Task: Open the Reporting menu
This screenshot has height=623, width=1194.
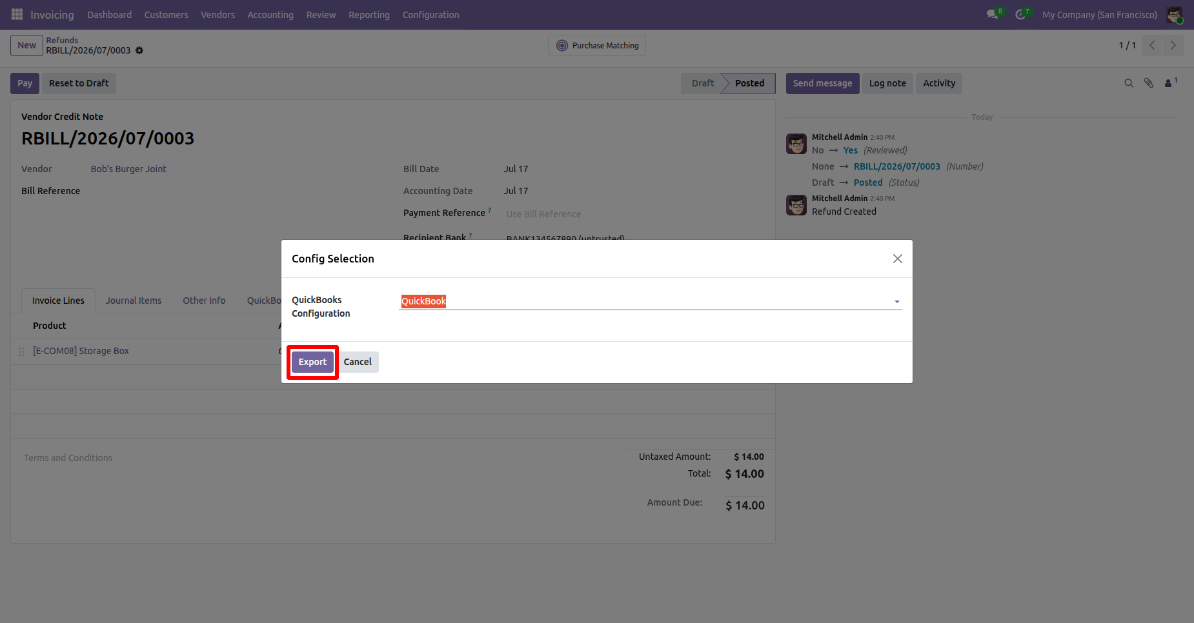Action: (369, 15)
